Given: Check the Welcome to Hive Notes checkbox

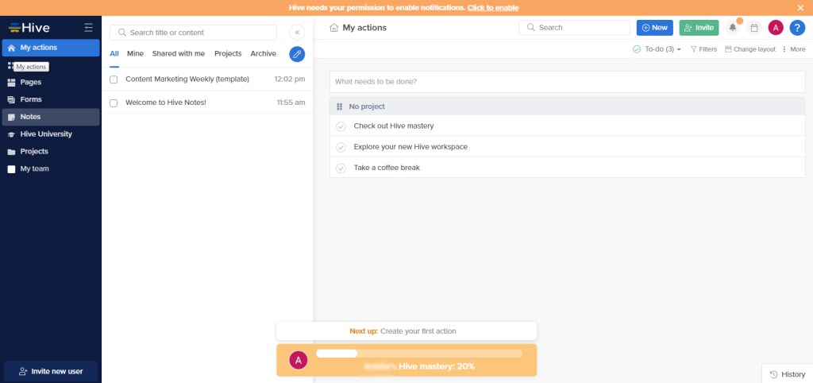Looking at the screenshot, I should 114,103.
